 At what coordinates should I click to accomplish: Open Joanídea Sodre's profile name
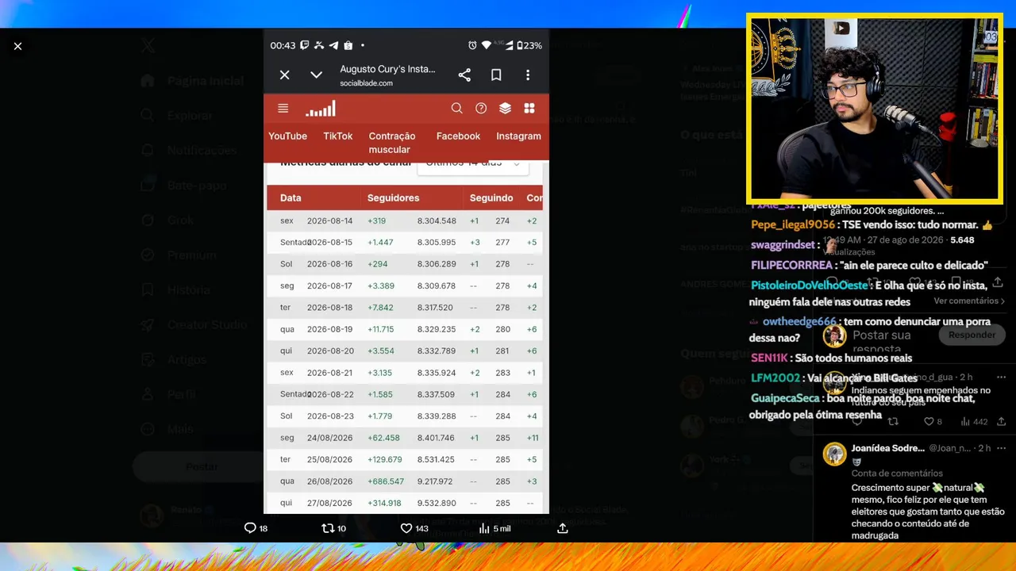(x=887, y=448)
